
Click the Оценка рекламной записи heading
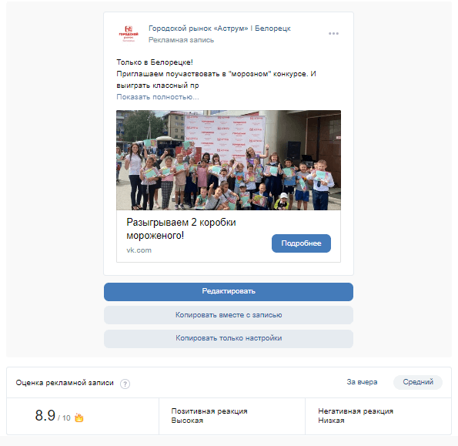click(65, 383)
